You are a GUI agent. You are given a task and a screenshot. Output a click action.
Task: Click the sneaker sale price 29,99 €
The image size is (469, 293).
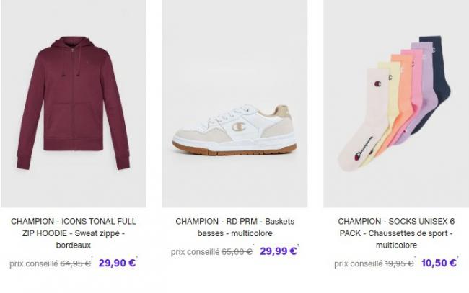coord(279,252)
